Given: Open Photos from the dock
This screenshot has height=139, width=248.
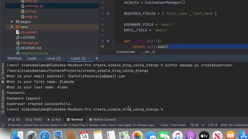Looking at the screenshot, I should click(x=138, y=135).
